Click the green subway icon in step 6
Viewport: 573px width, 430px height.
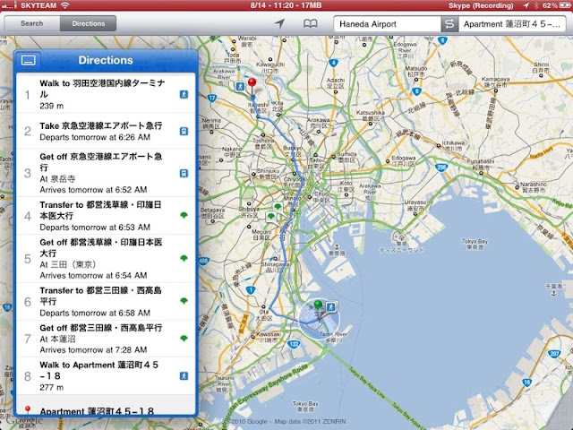(x=184, y=301)
